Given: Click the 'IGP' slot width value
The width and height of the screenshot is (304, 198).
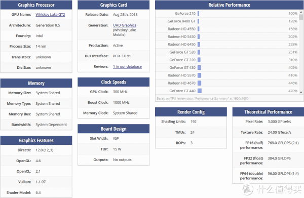Looking at the screenshot, I should pos(116,139).
